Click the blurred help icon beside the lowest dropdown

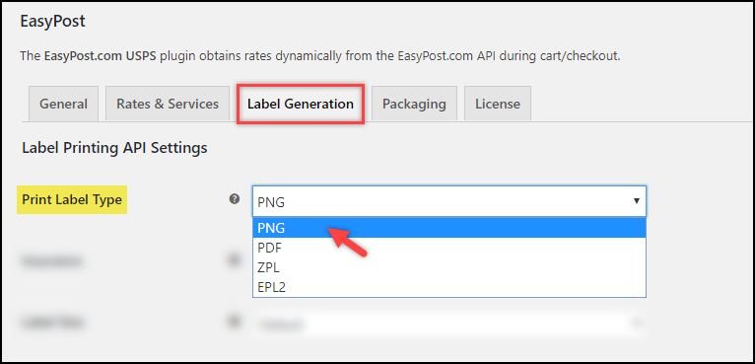point(235,323)
